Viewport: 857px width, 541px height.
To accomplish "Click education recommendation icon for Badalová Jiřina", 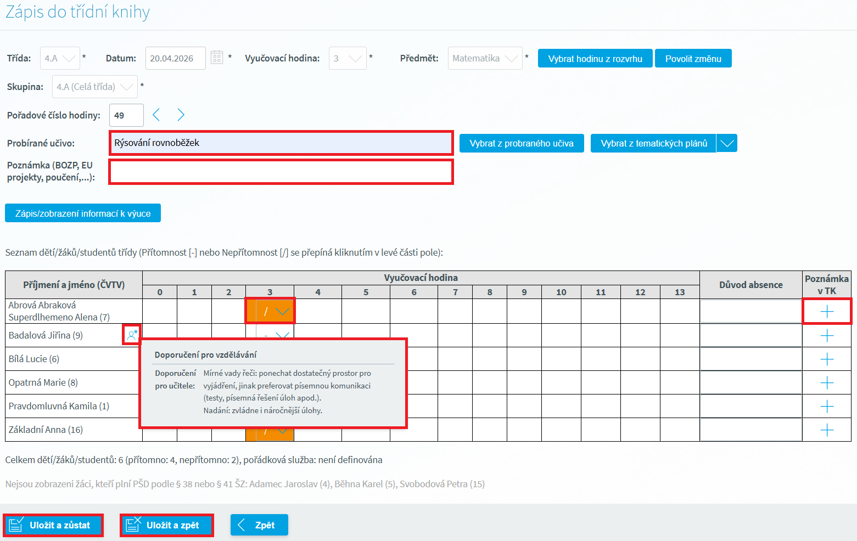I will [x=131, y=335].
